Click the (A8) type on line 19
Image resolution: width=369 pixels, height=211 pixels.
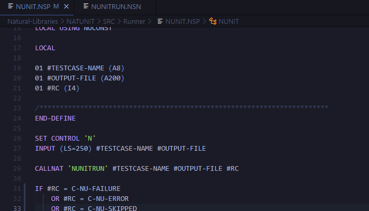tap(116, 68)
